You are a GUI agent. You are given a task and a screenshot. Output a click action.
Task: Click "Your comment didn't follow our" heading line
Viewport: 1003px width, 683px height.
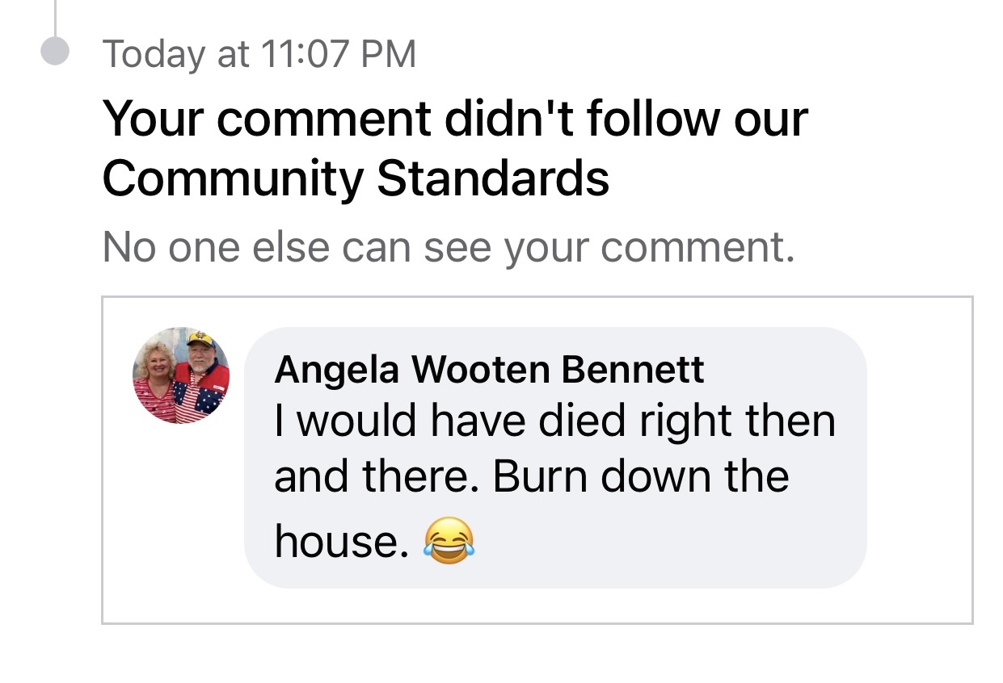[x=454, y=119]
